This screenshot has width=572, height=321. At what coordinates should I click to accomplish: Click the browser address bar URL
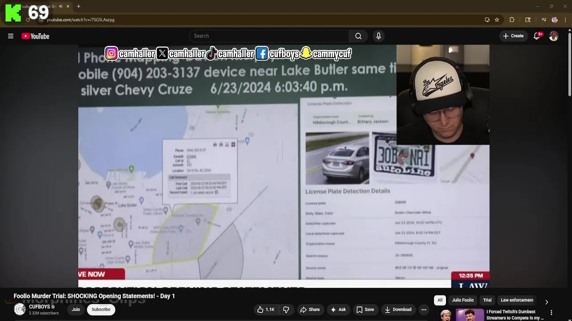80,20
